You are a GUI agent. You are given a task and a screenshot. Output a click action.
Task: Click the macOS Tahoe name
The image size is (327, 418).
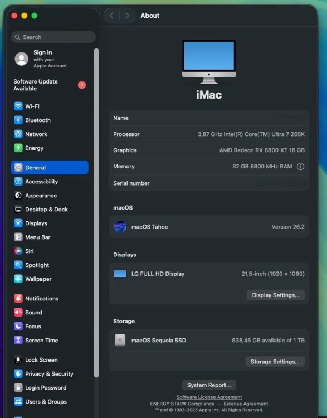click(x=149, y=227)
